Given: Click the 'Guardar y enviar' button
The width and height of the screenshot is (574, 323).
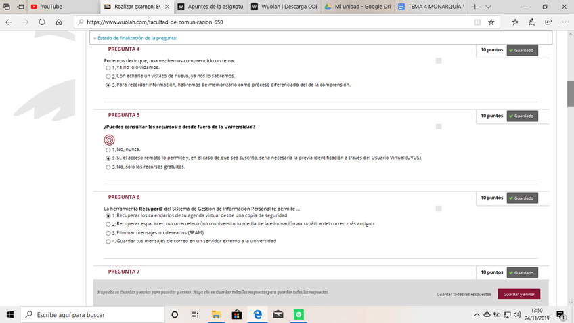Looking at the screenshot, I should [x=519, y=295].
